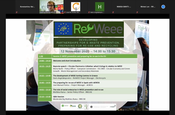This screenshot has height=115, width=175.
Task: Click the rreuse logo at slide bottom
Action: (x=113, y=107)
